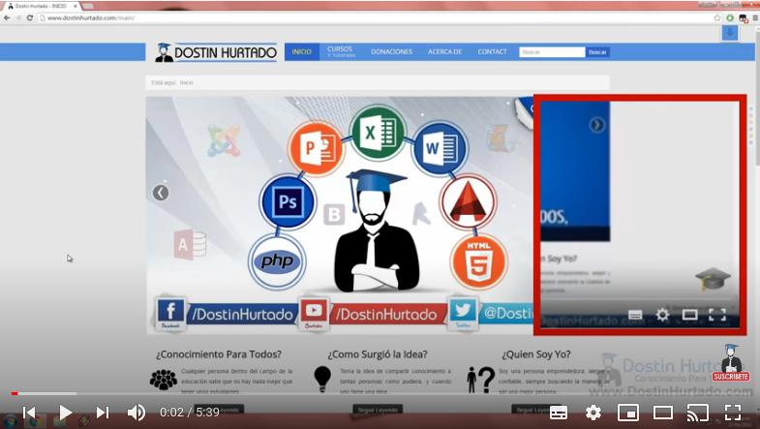Image resolution: width=760 pixels, height=429 pixels.
Task: Seek along the red video progress bar
Action: pos(380,393)
